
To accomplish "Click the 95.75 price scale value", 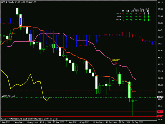I will [x=160, y=30].
